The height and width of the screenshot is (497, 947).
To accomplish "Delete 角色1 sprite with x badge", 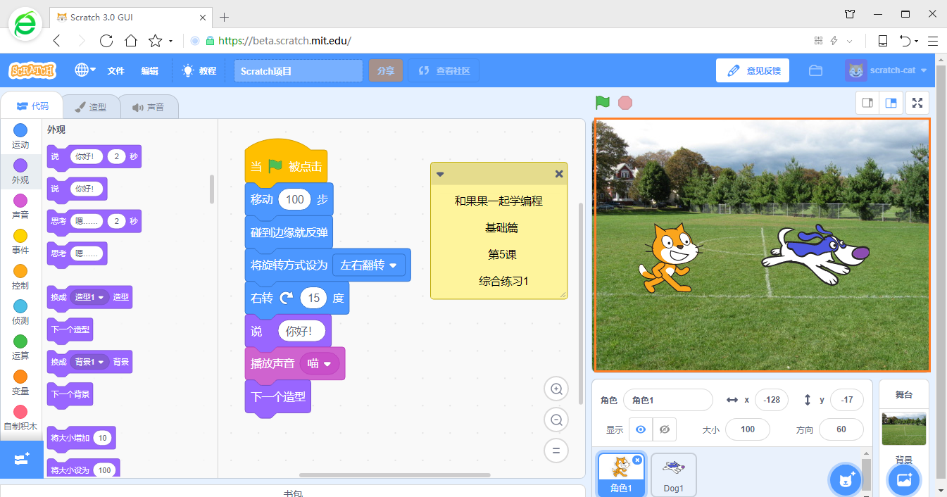I will [x=637, y=460].
